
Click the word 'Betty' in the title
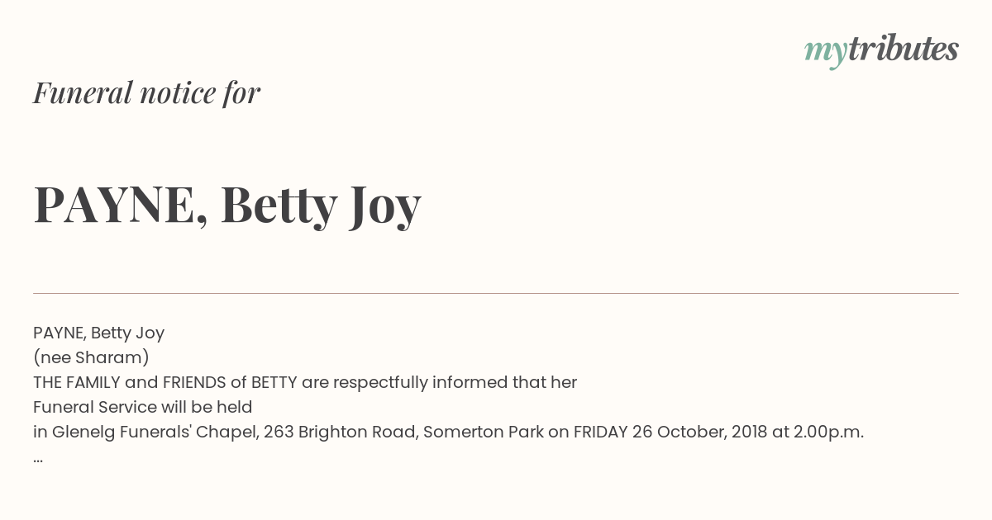click(x=279, y=206)
